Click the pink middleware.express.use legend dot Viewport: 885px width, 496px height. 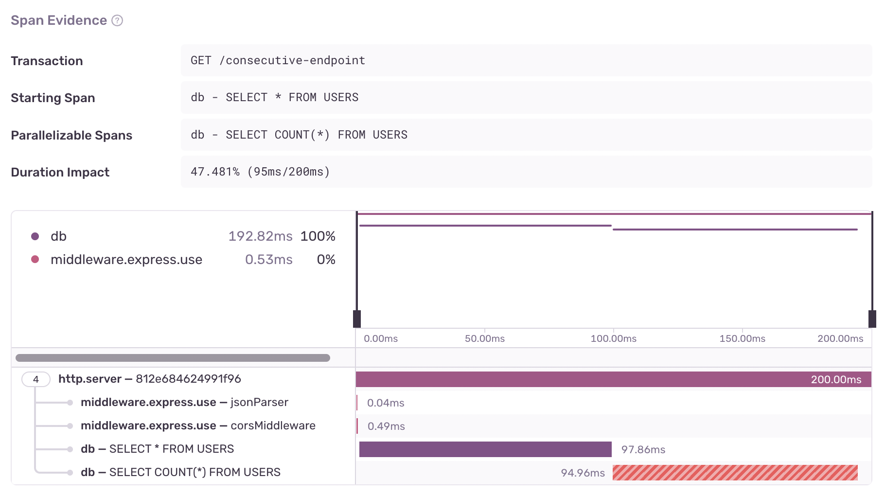(x=35, y=260)
